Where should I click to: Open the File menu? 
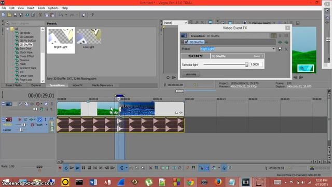pyautogui.click(x=4, y=8)
